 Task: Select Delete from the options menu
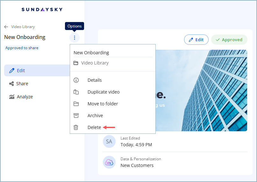94,127
